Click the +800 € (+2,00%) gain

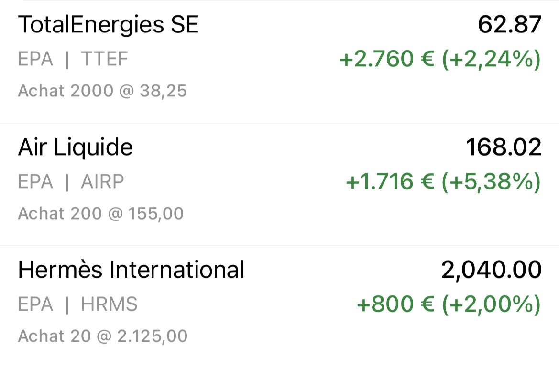[449, 304]
